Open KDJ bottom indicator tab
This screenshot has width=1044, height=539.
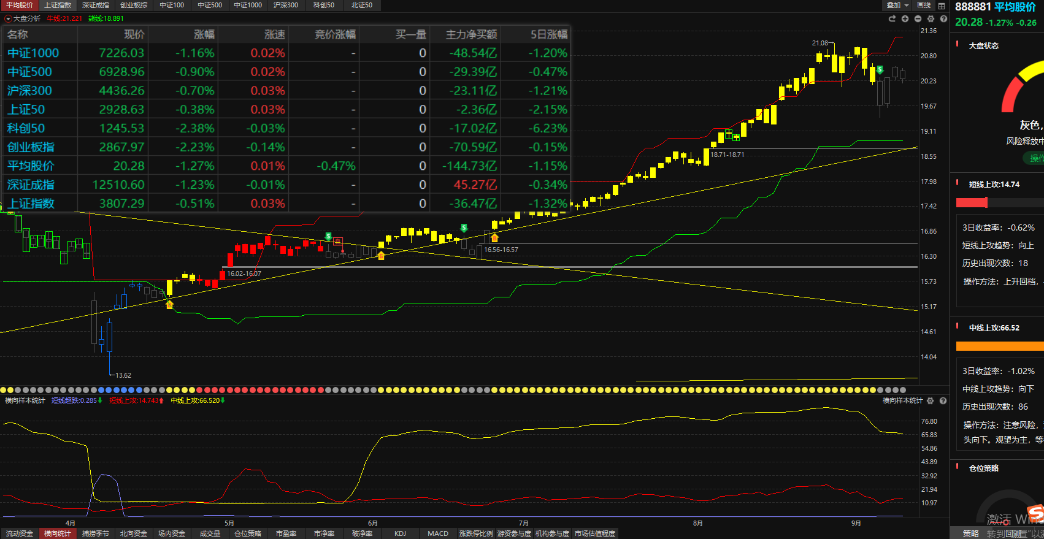[400, 533]
